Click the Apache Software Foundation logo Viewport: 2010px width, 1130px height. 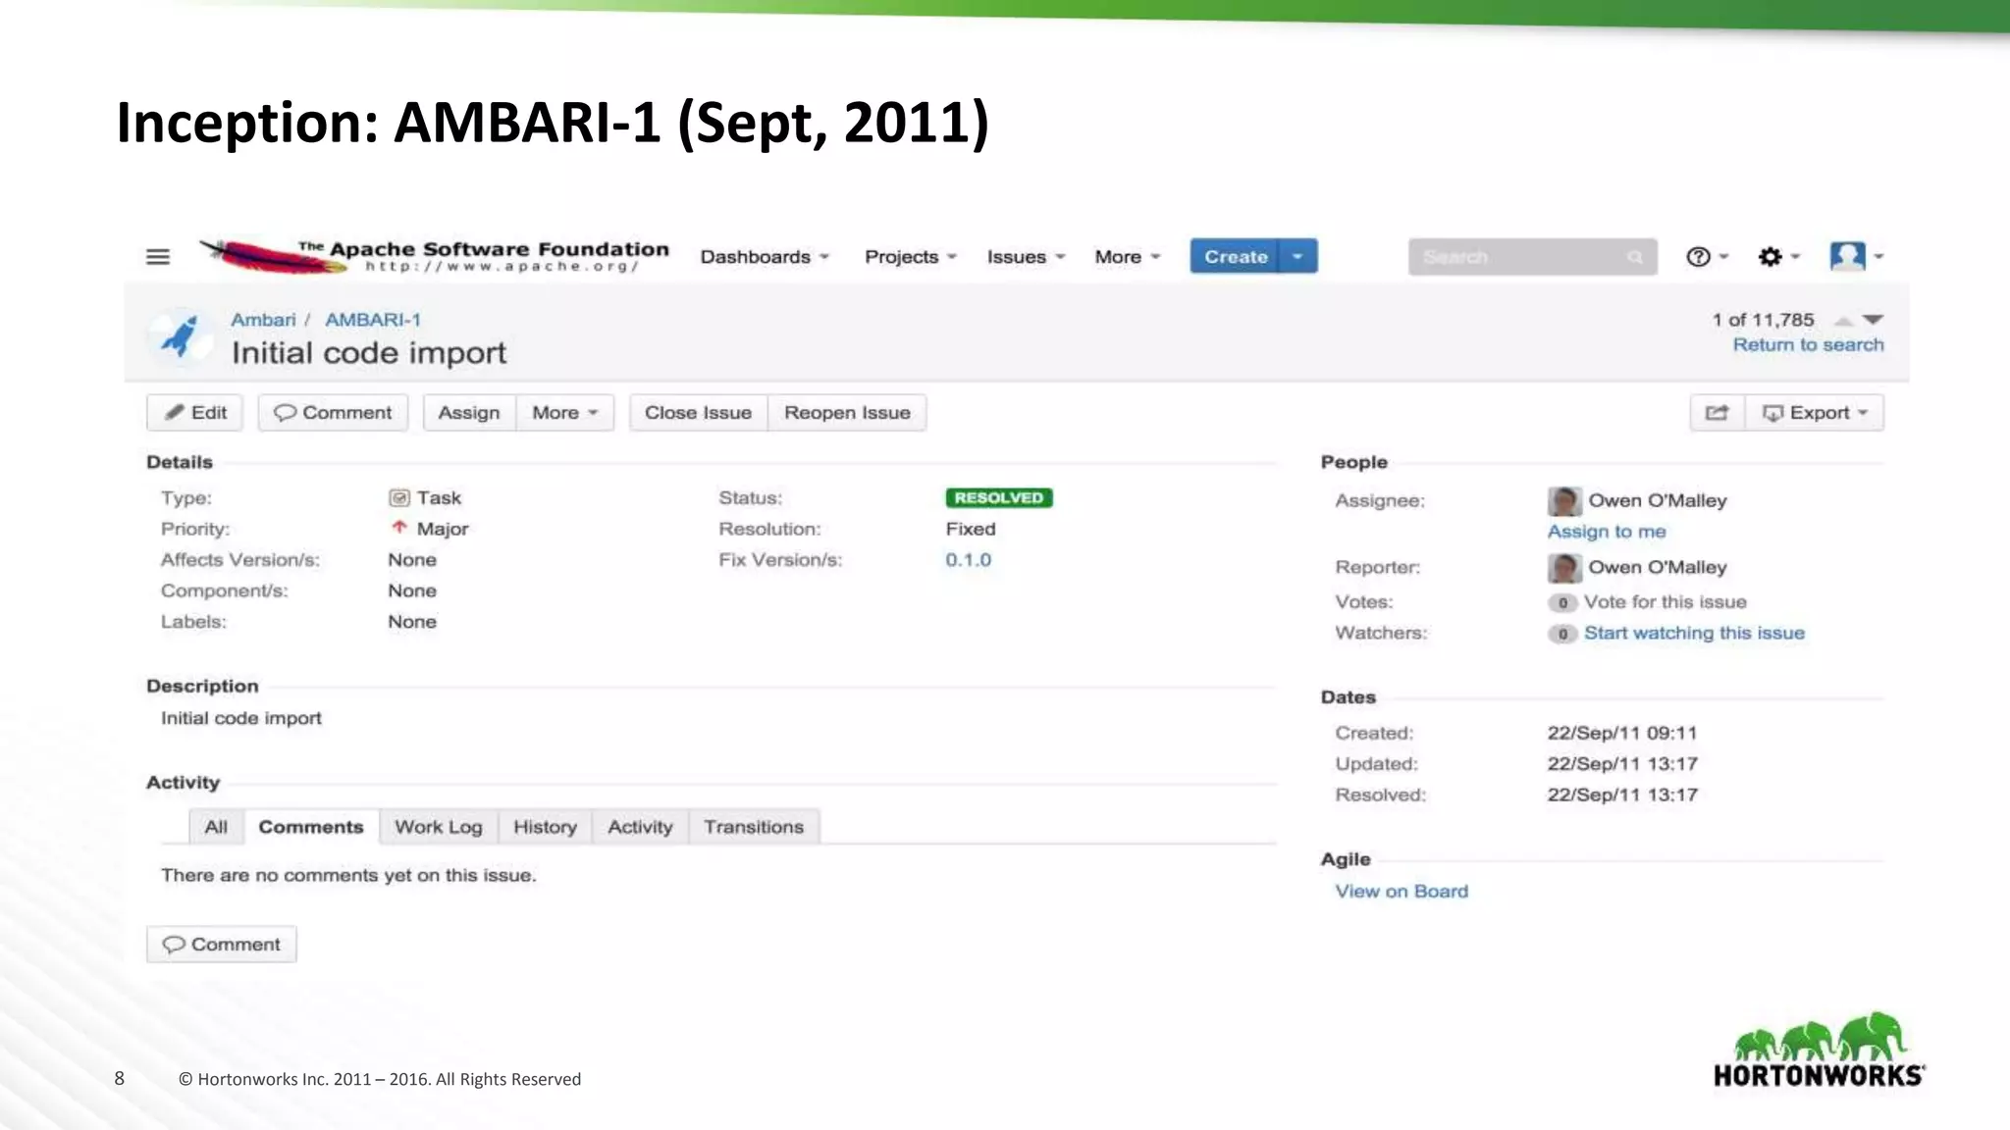[x=434, y=256]
